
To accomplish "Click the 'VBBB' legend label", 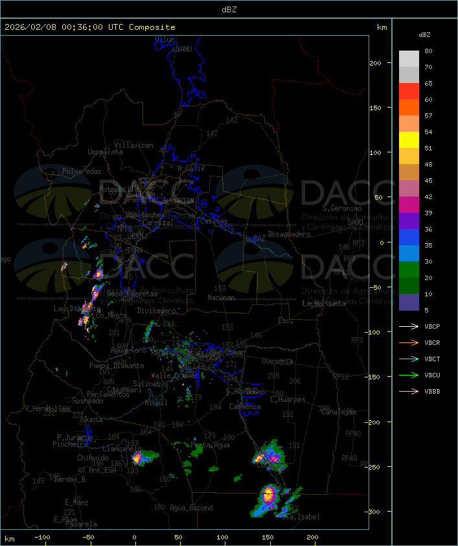I will [x=432, y=392].
